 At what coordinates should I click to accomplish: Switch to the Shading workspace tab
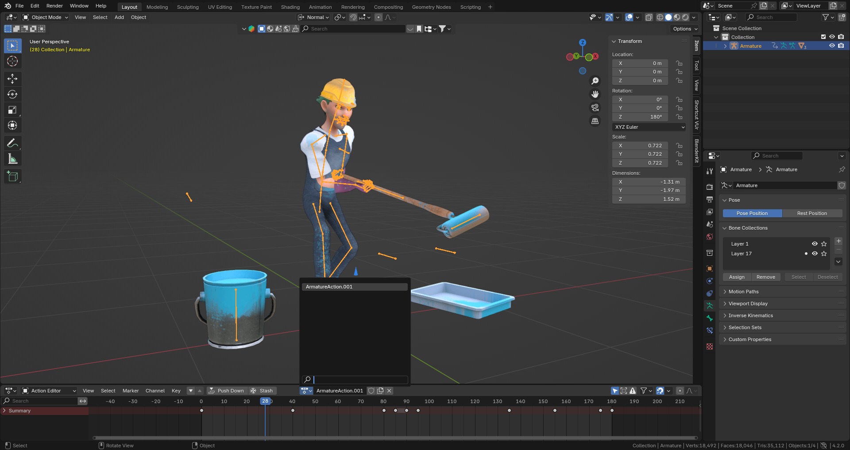[x=290, y=7]
